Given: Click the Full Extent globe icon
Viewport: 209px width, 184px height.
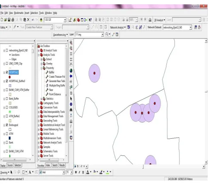Looking at the screenshot, I should tap(71, 70).
